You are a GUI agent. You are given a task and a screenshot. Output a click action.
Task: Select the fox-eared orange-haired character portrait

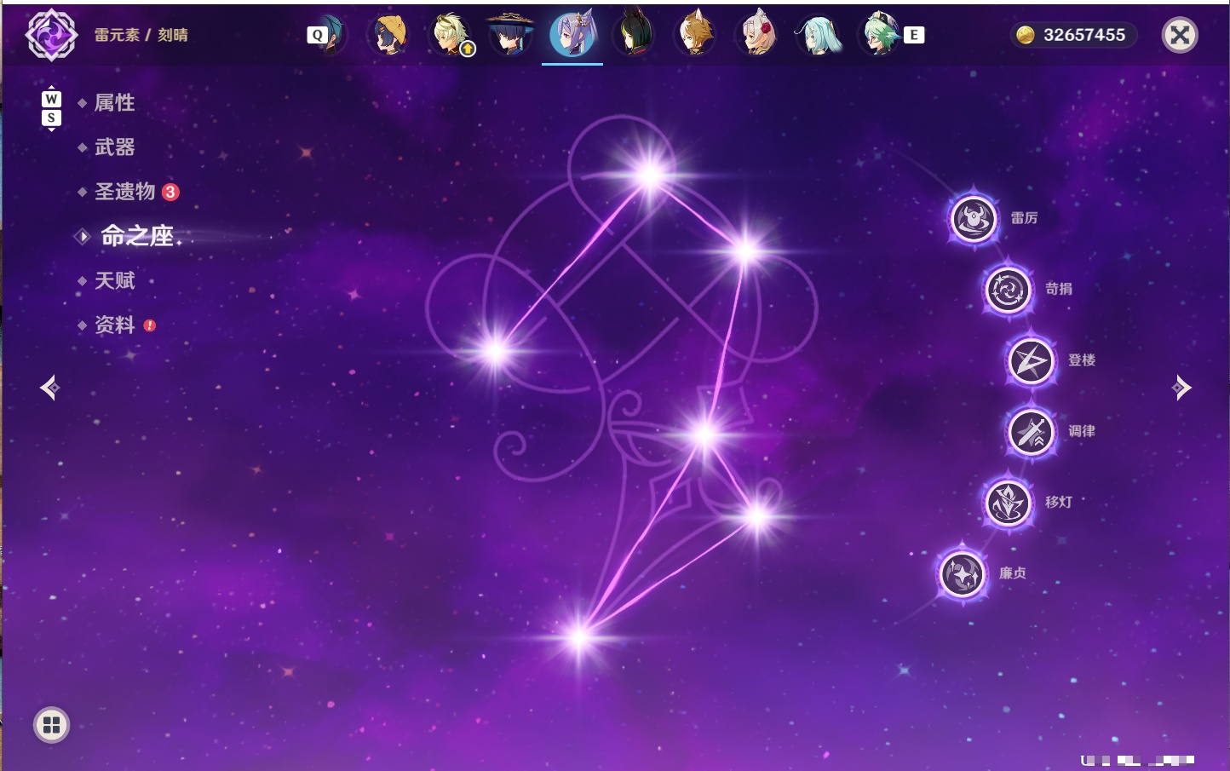(695, 35)
